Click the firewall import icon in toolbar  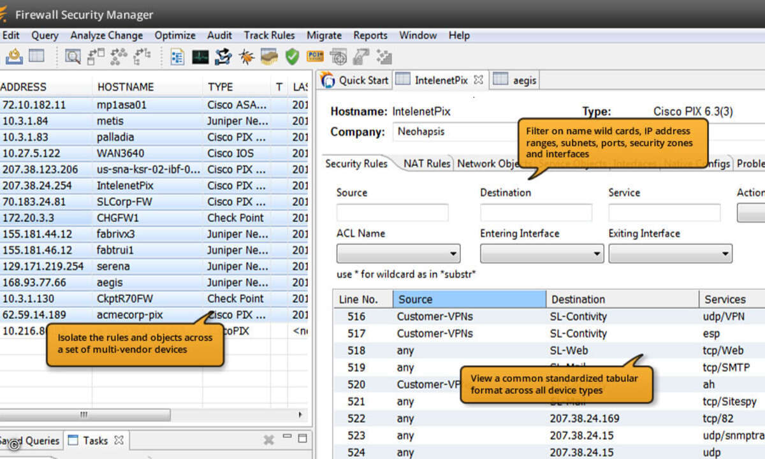(14, 57)
